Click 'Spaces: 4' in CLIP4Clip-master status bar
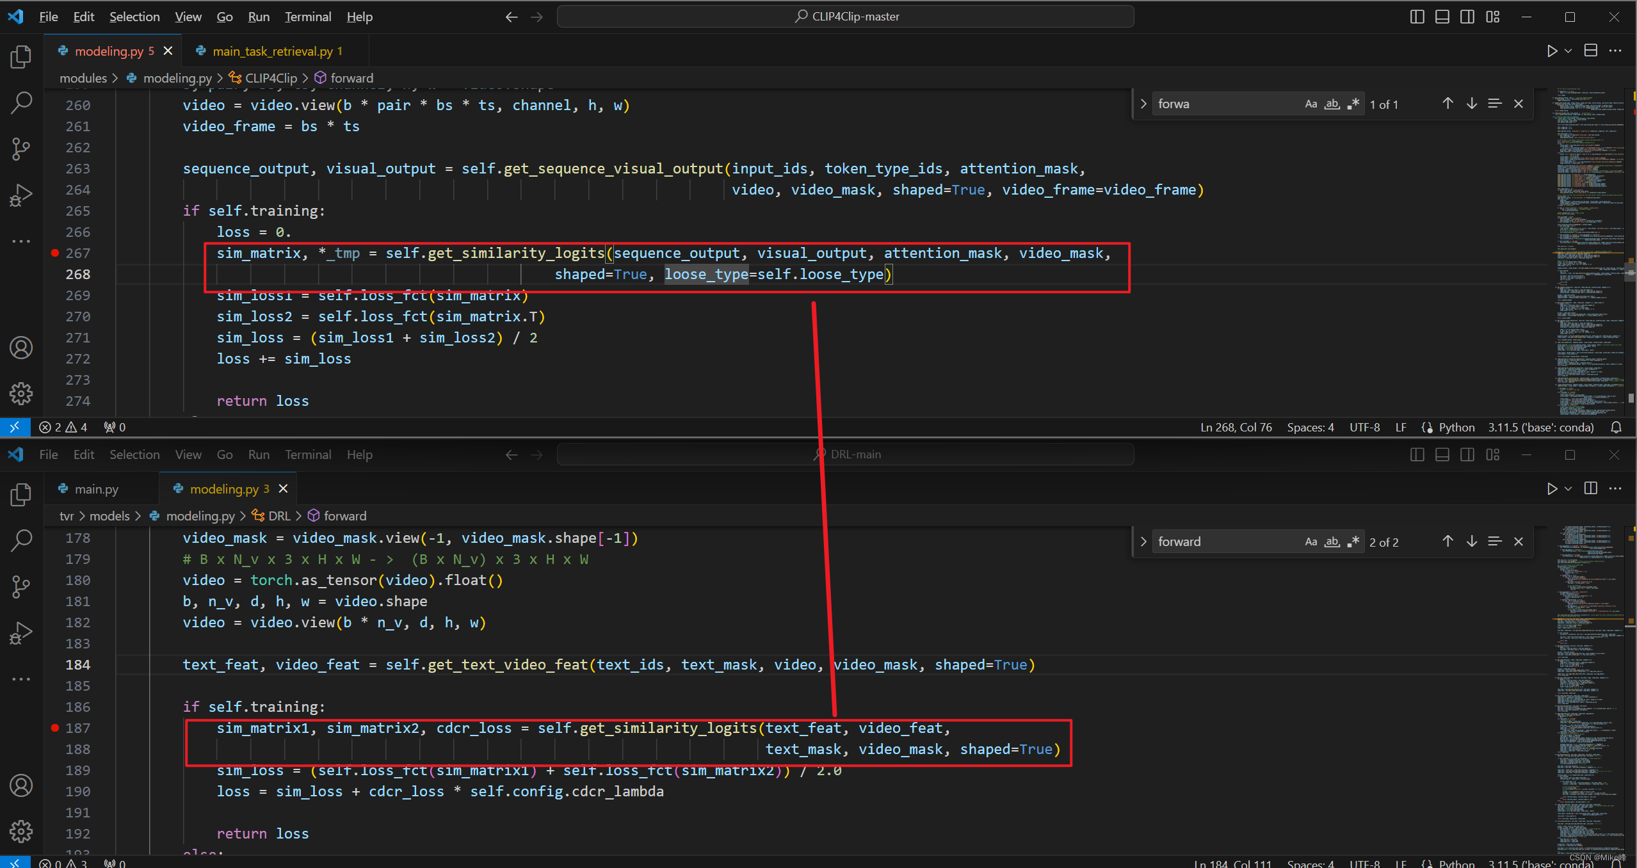This screenshot has height=868, width=1637. [1310, 427]
